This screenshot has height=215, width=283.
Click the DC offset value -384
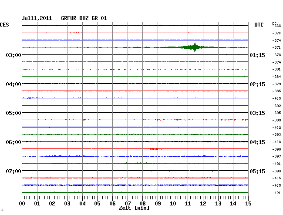coord(276,77)
